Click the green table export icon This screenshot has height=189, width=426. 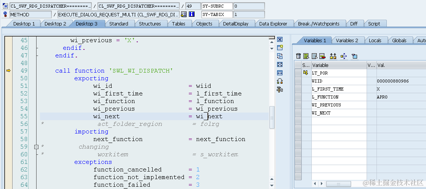click(x=306, y=56)
